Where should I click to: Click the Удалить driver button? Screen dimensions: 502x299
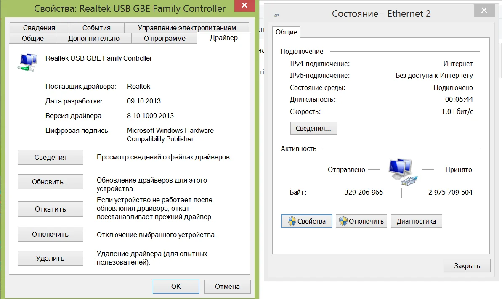[50, 258]
